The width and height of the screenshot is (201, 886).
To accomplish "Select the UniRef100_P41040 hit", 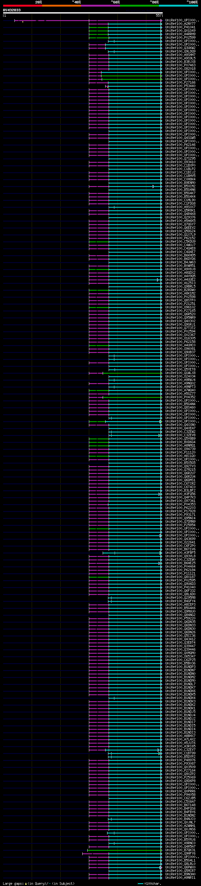I will click(x=180, y=587).
